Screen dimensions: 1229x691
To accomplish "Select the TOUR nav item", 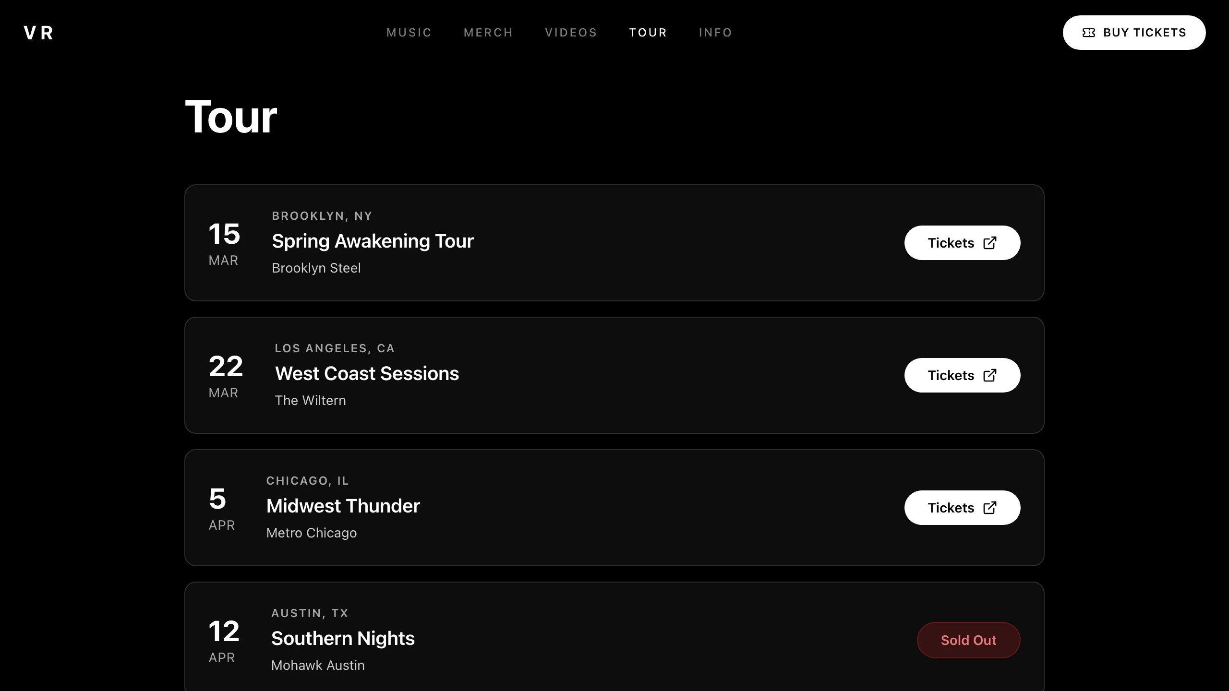I will pyautogui.click(x=648, y=32).
